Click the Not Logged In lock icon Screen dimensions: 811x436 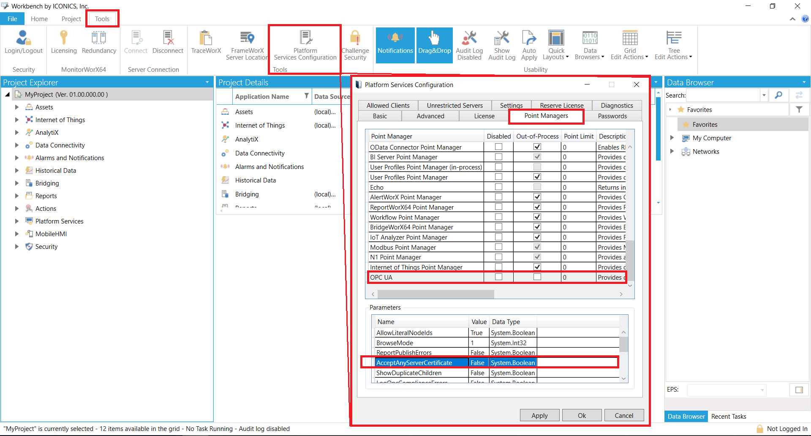(760, 429)
